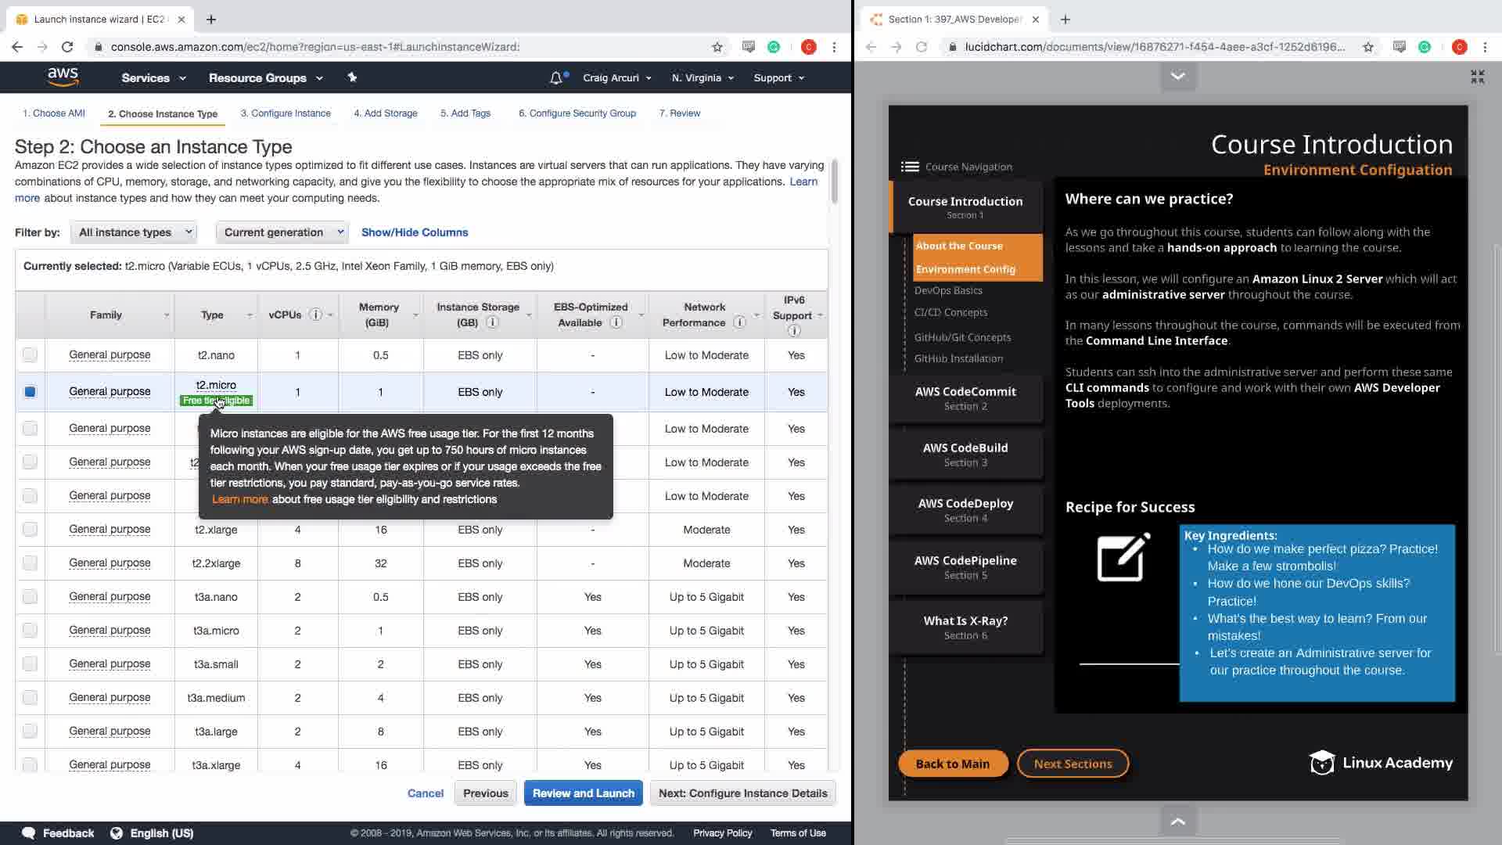Open the AWS notifications bell

point(556,77)
